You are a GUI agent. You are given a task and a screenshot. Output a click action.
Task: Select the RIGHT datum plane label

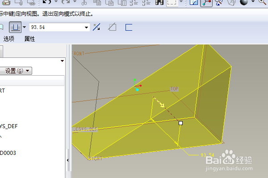(x=95, y=158)
